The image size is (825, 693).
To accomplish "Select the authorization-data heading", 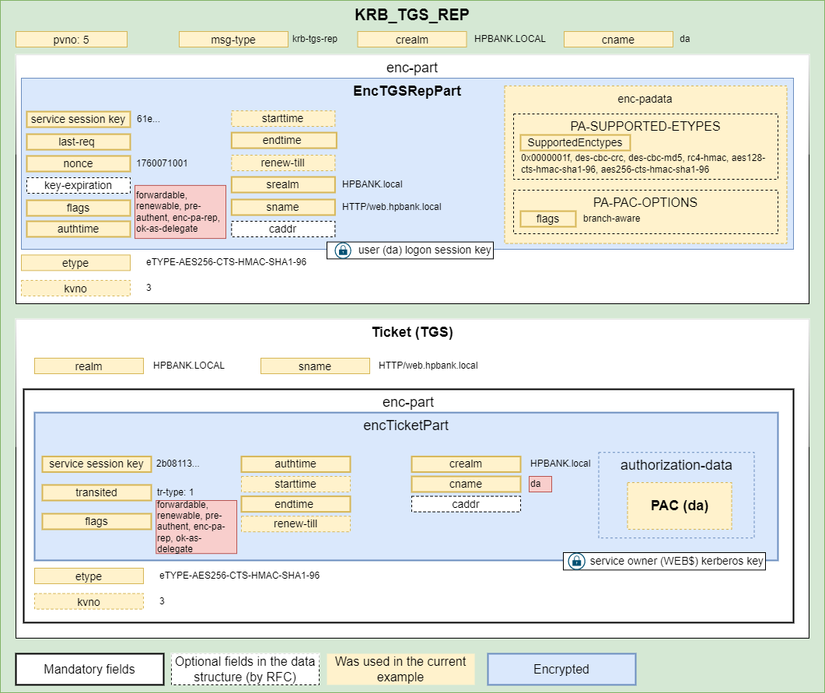I will click(676, 465).
